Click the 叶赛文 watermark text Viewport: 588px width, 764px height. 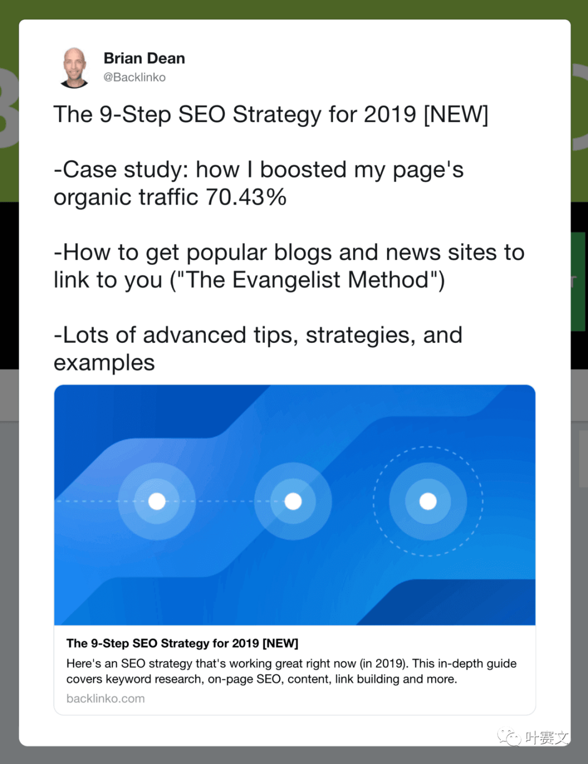(x=547, y=738)
